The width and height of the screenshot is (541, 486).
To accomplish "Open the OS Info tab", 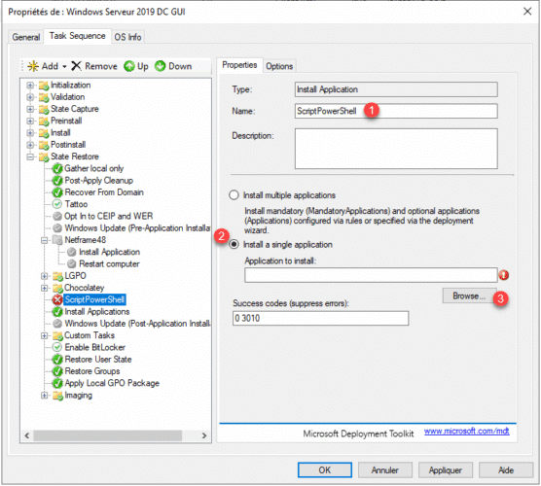I will point(127,37).
